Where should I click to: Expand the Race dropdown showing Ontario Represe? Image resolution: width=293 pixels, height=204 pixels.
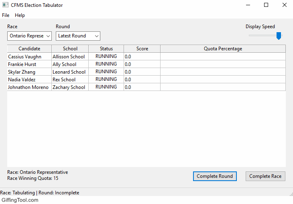30,36
